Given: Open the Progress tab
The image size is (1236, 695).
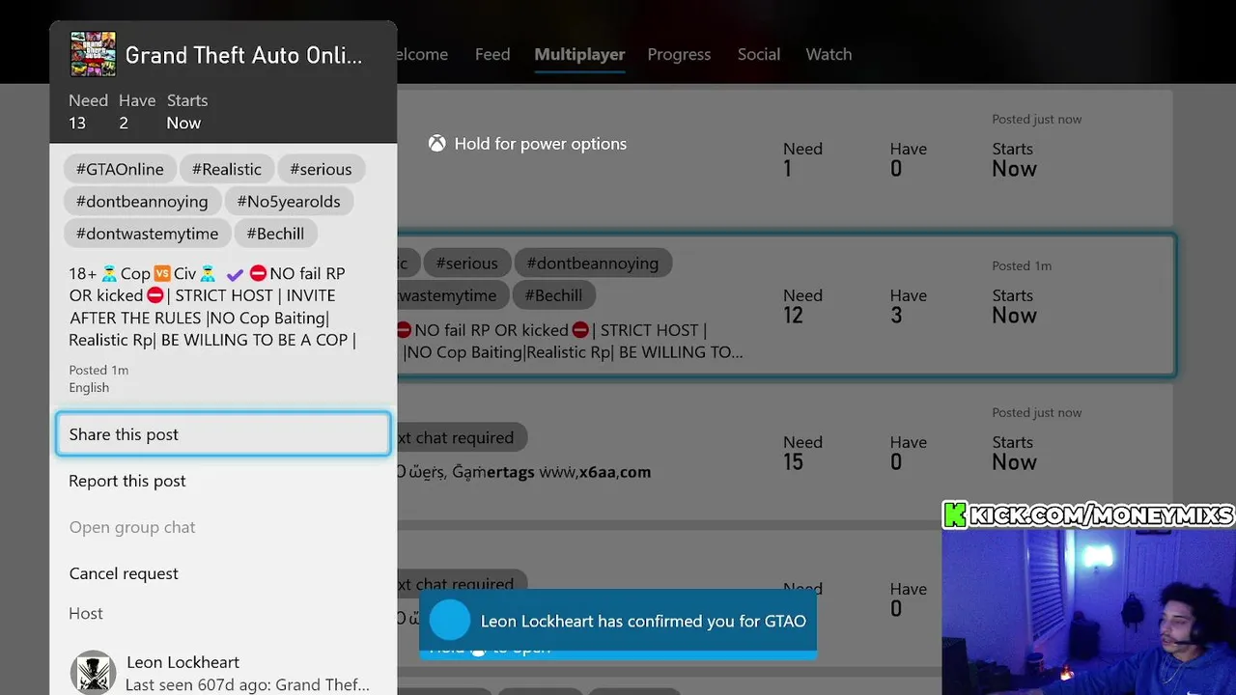Looking at the screenshot, I should (679, 54).
